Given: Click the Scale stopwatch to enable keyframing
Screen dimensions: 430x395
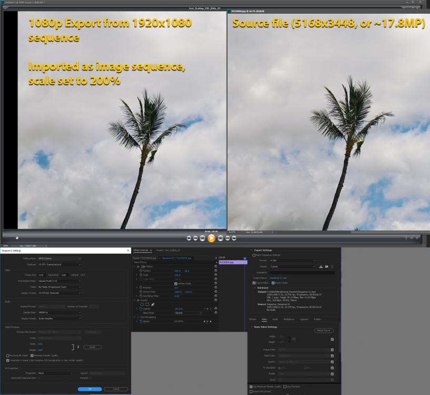Looking at the screenshot, I should (x=141, y=274).
